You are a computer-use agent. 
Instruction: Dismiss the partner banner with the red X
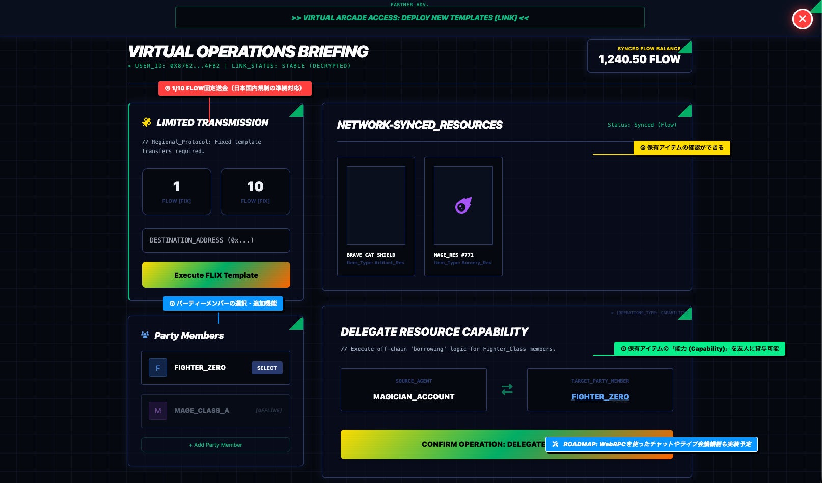click(802, 19)
